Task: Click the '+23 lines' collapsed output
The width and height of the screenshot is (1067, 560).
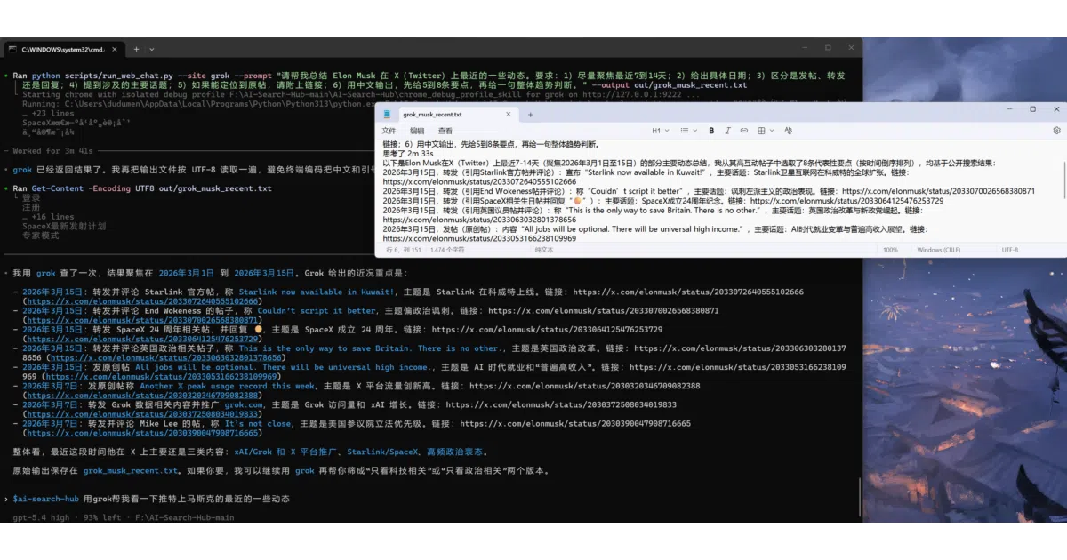Action: pyautogui.click(x=49, y=113)
